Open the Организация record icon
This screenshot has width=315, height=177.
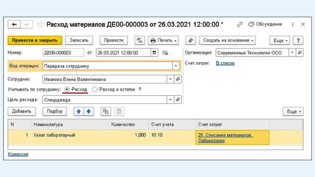coord(300,52)
